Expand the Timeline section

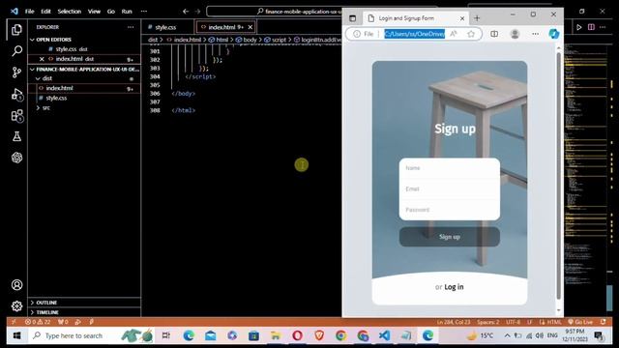coord(32,312)
